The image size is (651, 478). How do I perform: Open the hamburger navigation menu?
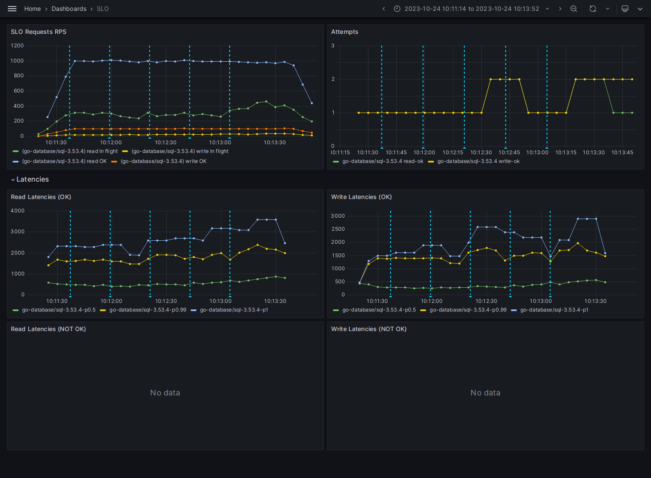pos(12,9)
